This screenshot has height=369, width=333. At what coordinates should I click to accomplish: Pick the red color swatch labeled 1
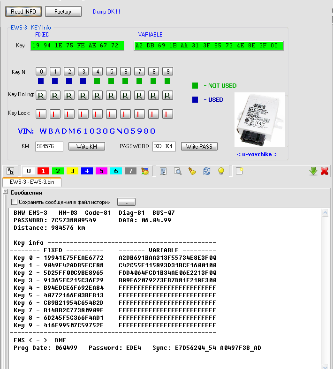[x=44, y=171]
